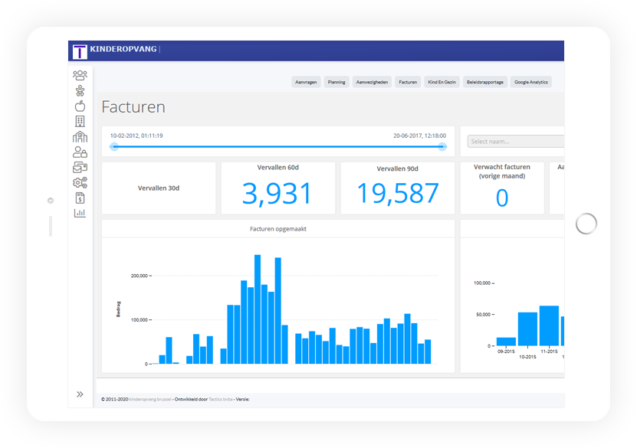Select the apple icon in sidebar
Viewport: 637px width, 448px height.
pyautogui.click(x=80, y=106)
